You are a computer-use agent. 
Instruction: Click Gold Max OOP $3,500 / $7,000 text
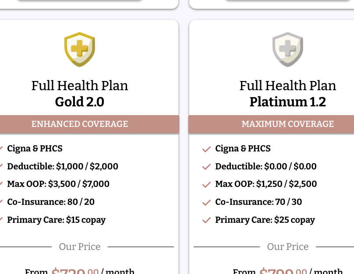pos(58,184)
